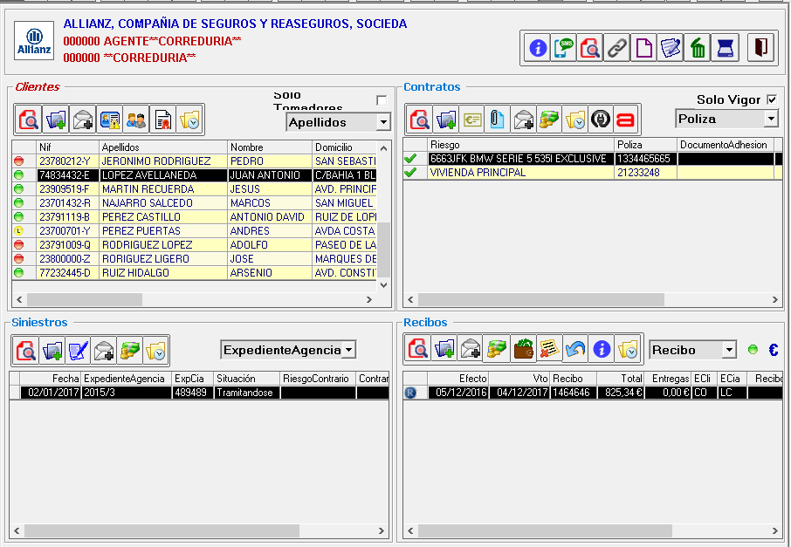The height and width of the screenshot is (547, 791).
Task: Sort clients by Nombre column header
Action: pyautogui.click(x=270, y=147)
